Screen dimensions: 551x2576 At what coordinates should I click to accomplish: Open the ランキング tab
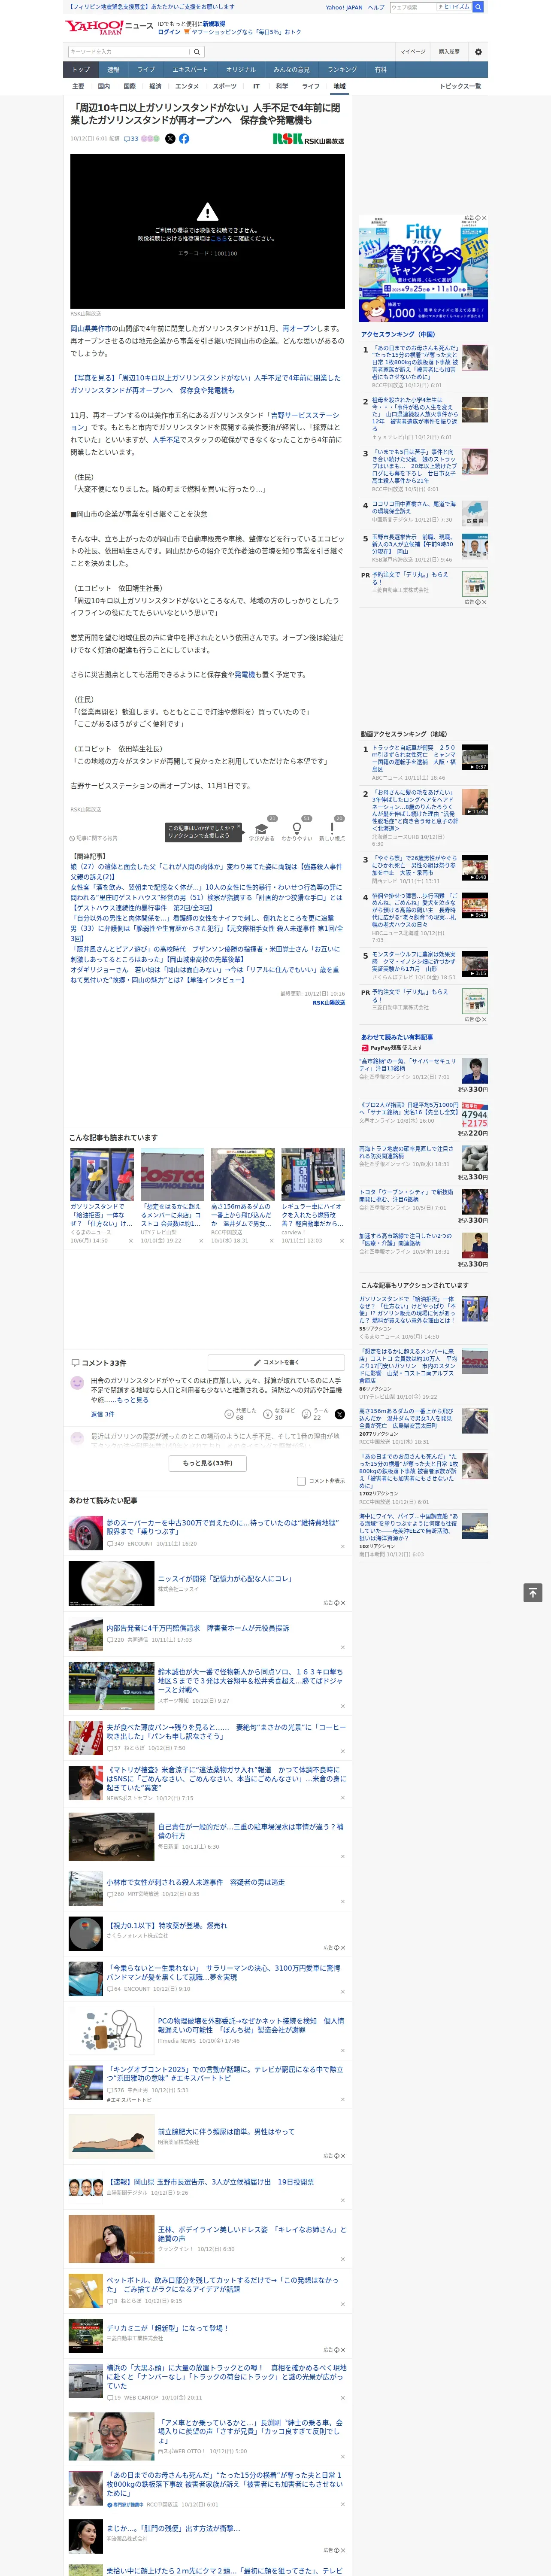coord(342,70)
